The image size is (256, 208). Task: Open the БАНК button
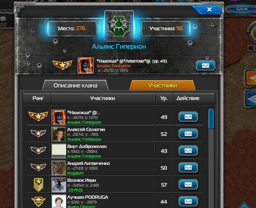(242, 9)
